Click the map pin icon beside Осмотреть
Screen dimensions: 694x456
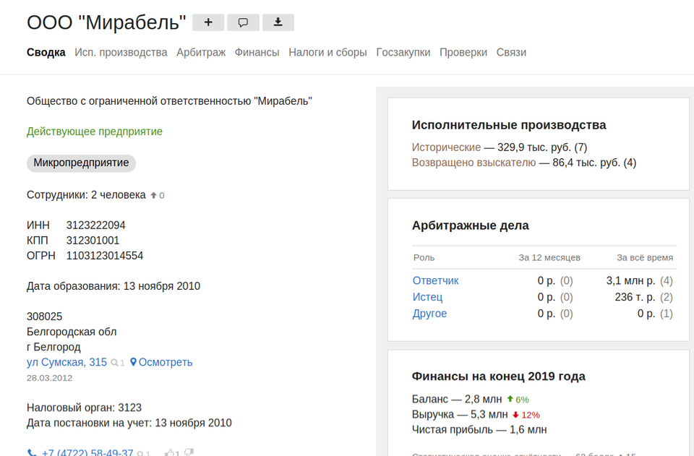pos(133,363)
